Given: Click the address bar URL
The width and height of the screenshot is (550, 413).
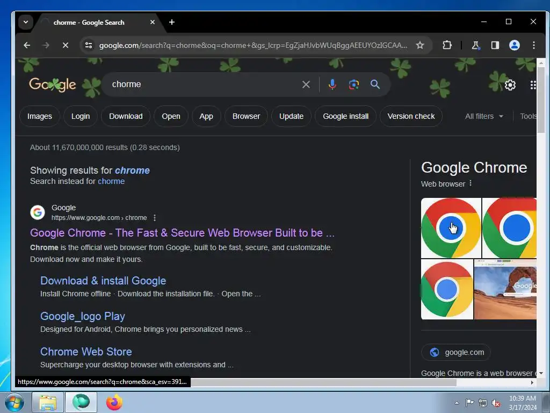Looking at the screenshot, I should [252, 45].
